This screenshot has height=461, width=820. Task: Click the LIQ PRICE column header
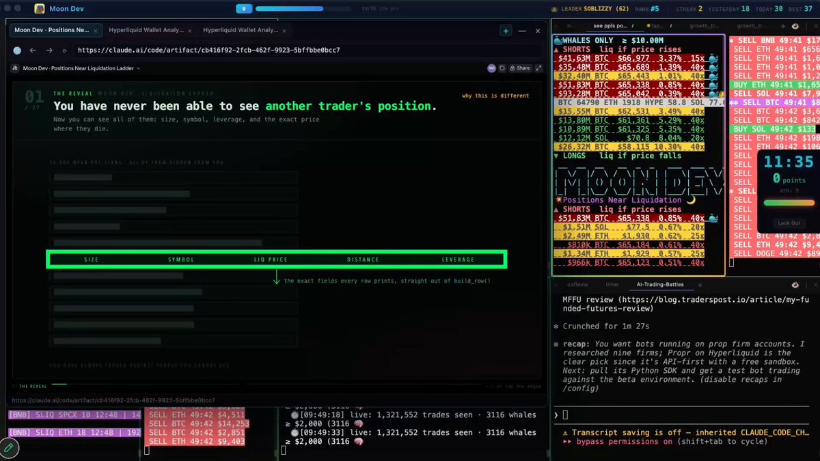click(x=271, y=260)
